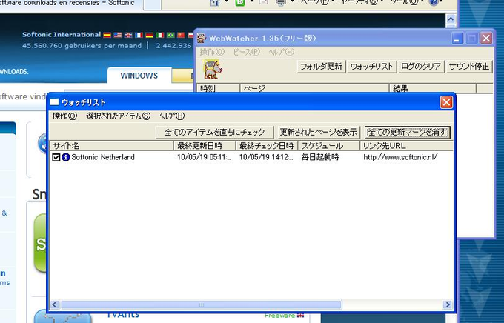
Task: Click the ウォッチリスト window title icon
Action: tap(54, 102)
